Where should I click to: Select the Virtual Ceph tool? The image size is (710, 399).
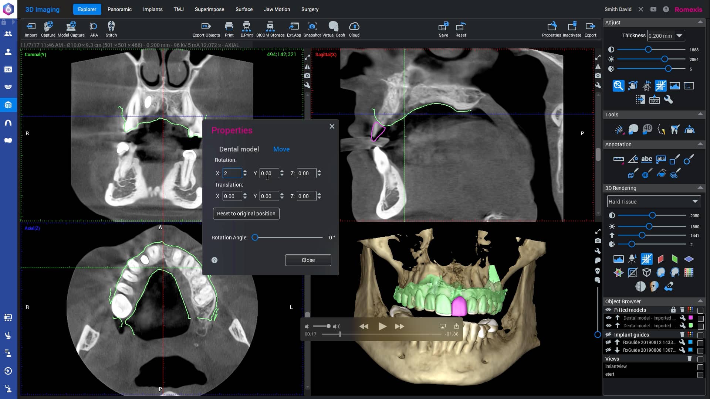click(334, 29)
